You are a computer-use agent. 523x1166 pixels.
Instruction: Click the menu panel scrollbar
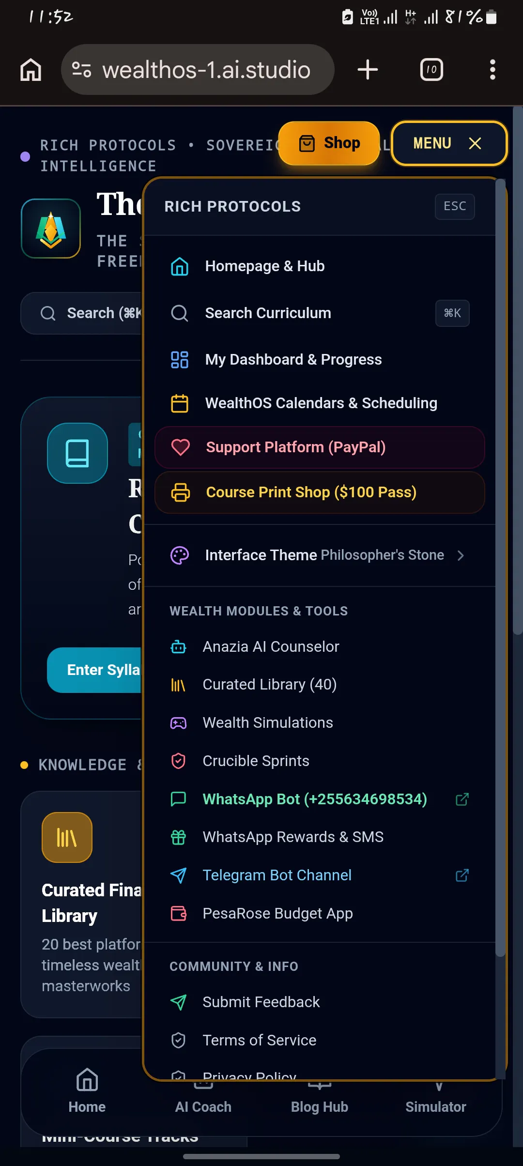(x=500, y=567)
